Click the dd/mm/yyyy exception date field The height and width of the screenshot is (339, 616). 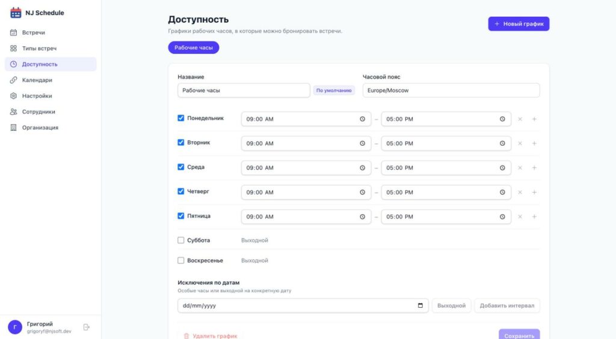[303, 305]
